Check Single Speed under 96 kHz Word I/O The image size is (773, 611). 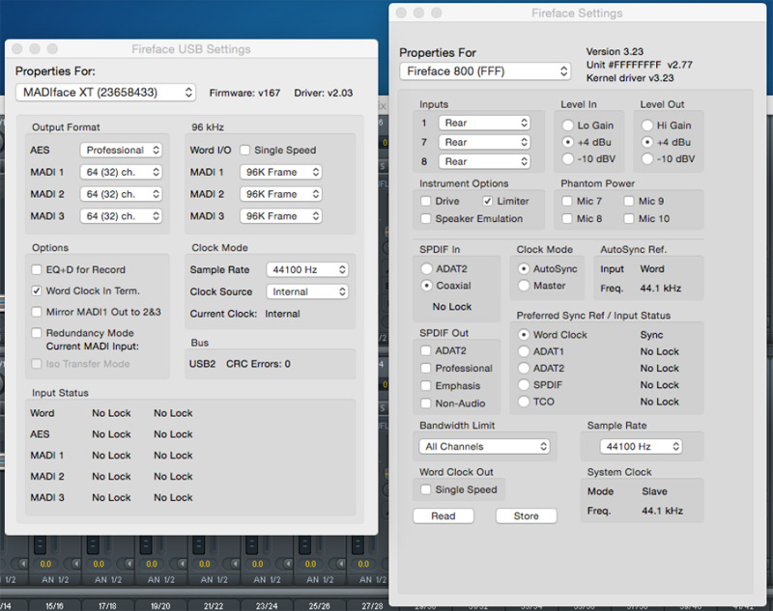(x=245, y=151)
